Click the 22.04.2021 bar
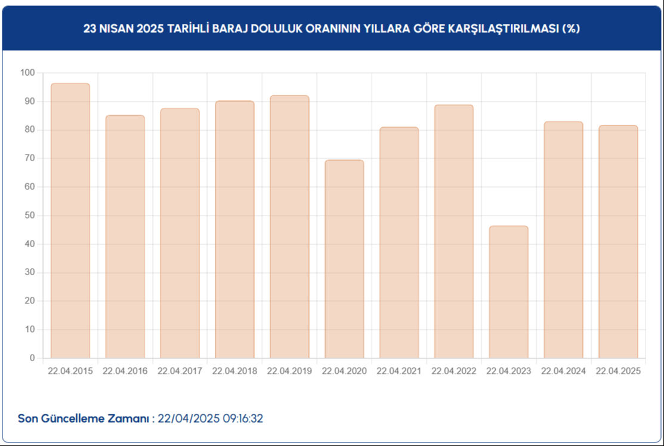664x446 pixels. point(399,242)
